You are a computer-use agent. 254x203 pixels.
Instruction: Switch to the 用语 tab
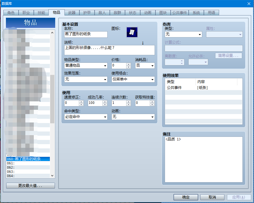(x=211, y=13)
